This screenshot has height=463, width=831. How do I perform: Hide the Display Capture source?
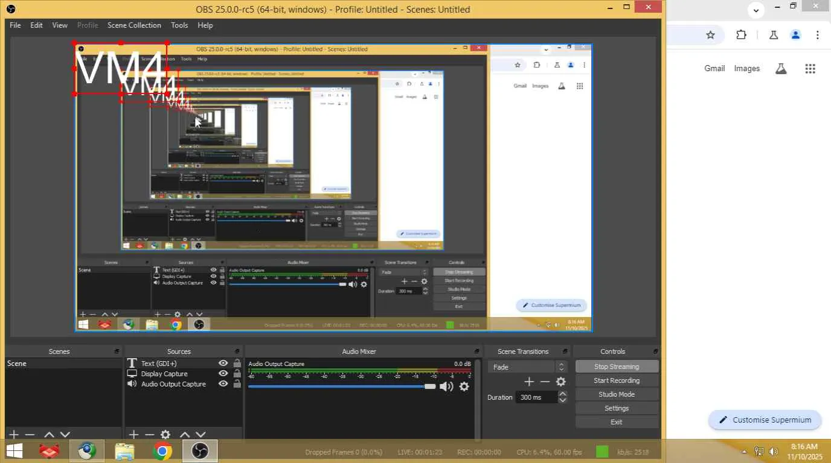click(x=223, y=374)
